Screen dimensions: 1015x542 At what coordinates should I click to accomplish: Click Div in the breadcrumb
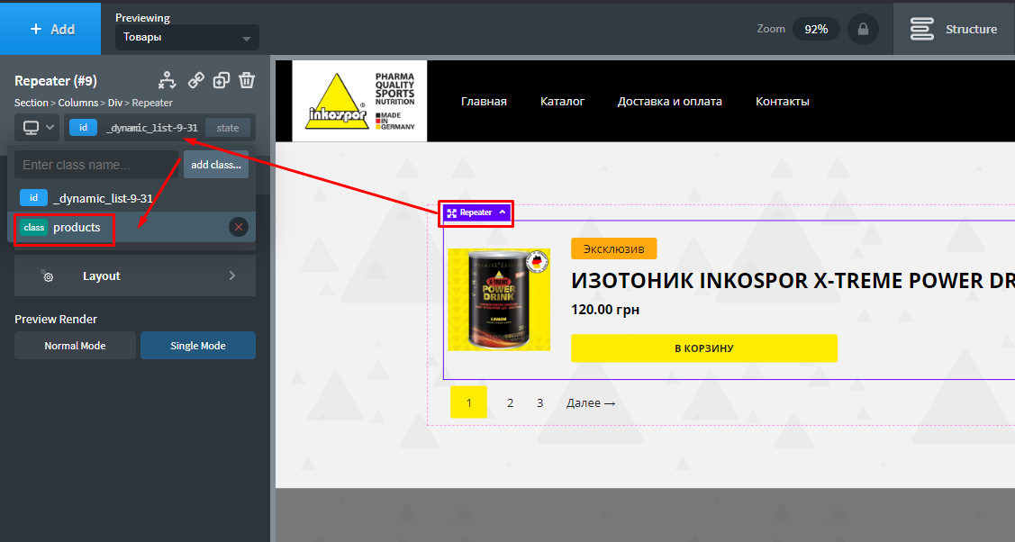(x=114, y=103)
